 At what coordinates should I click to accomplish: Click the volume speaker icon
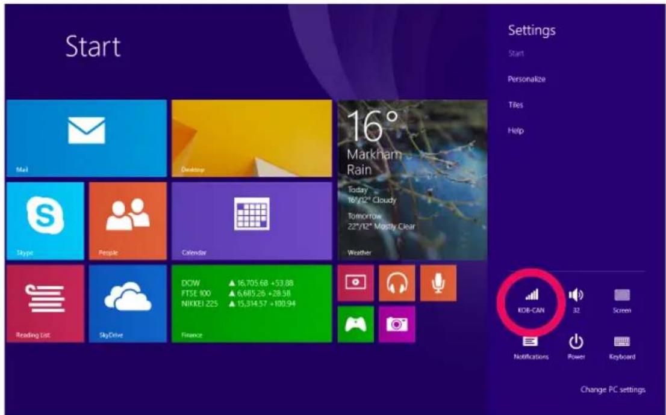click(576, 301)
